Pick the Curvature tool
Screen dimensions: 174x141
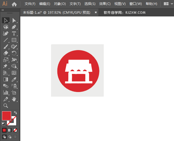[x=6, y=33]
